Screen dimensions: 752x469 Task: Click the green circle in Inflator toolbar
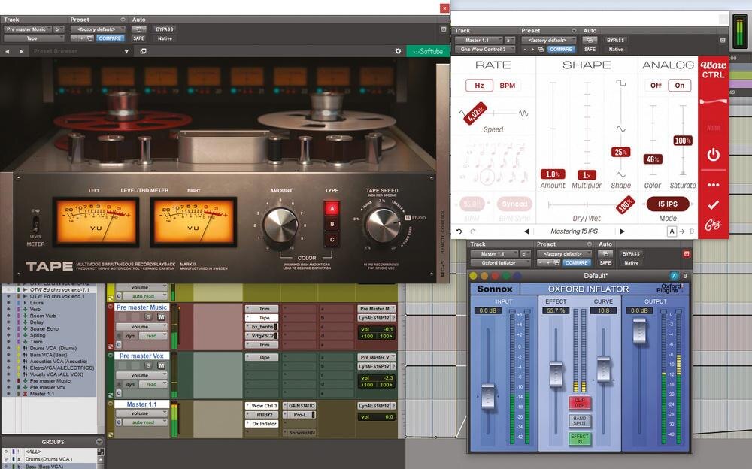506,276
